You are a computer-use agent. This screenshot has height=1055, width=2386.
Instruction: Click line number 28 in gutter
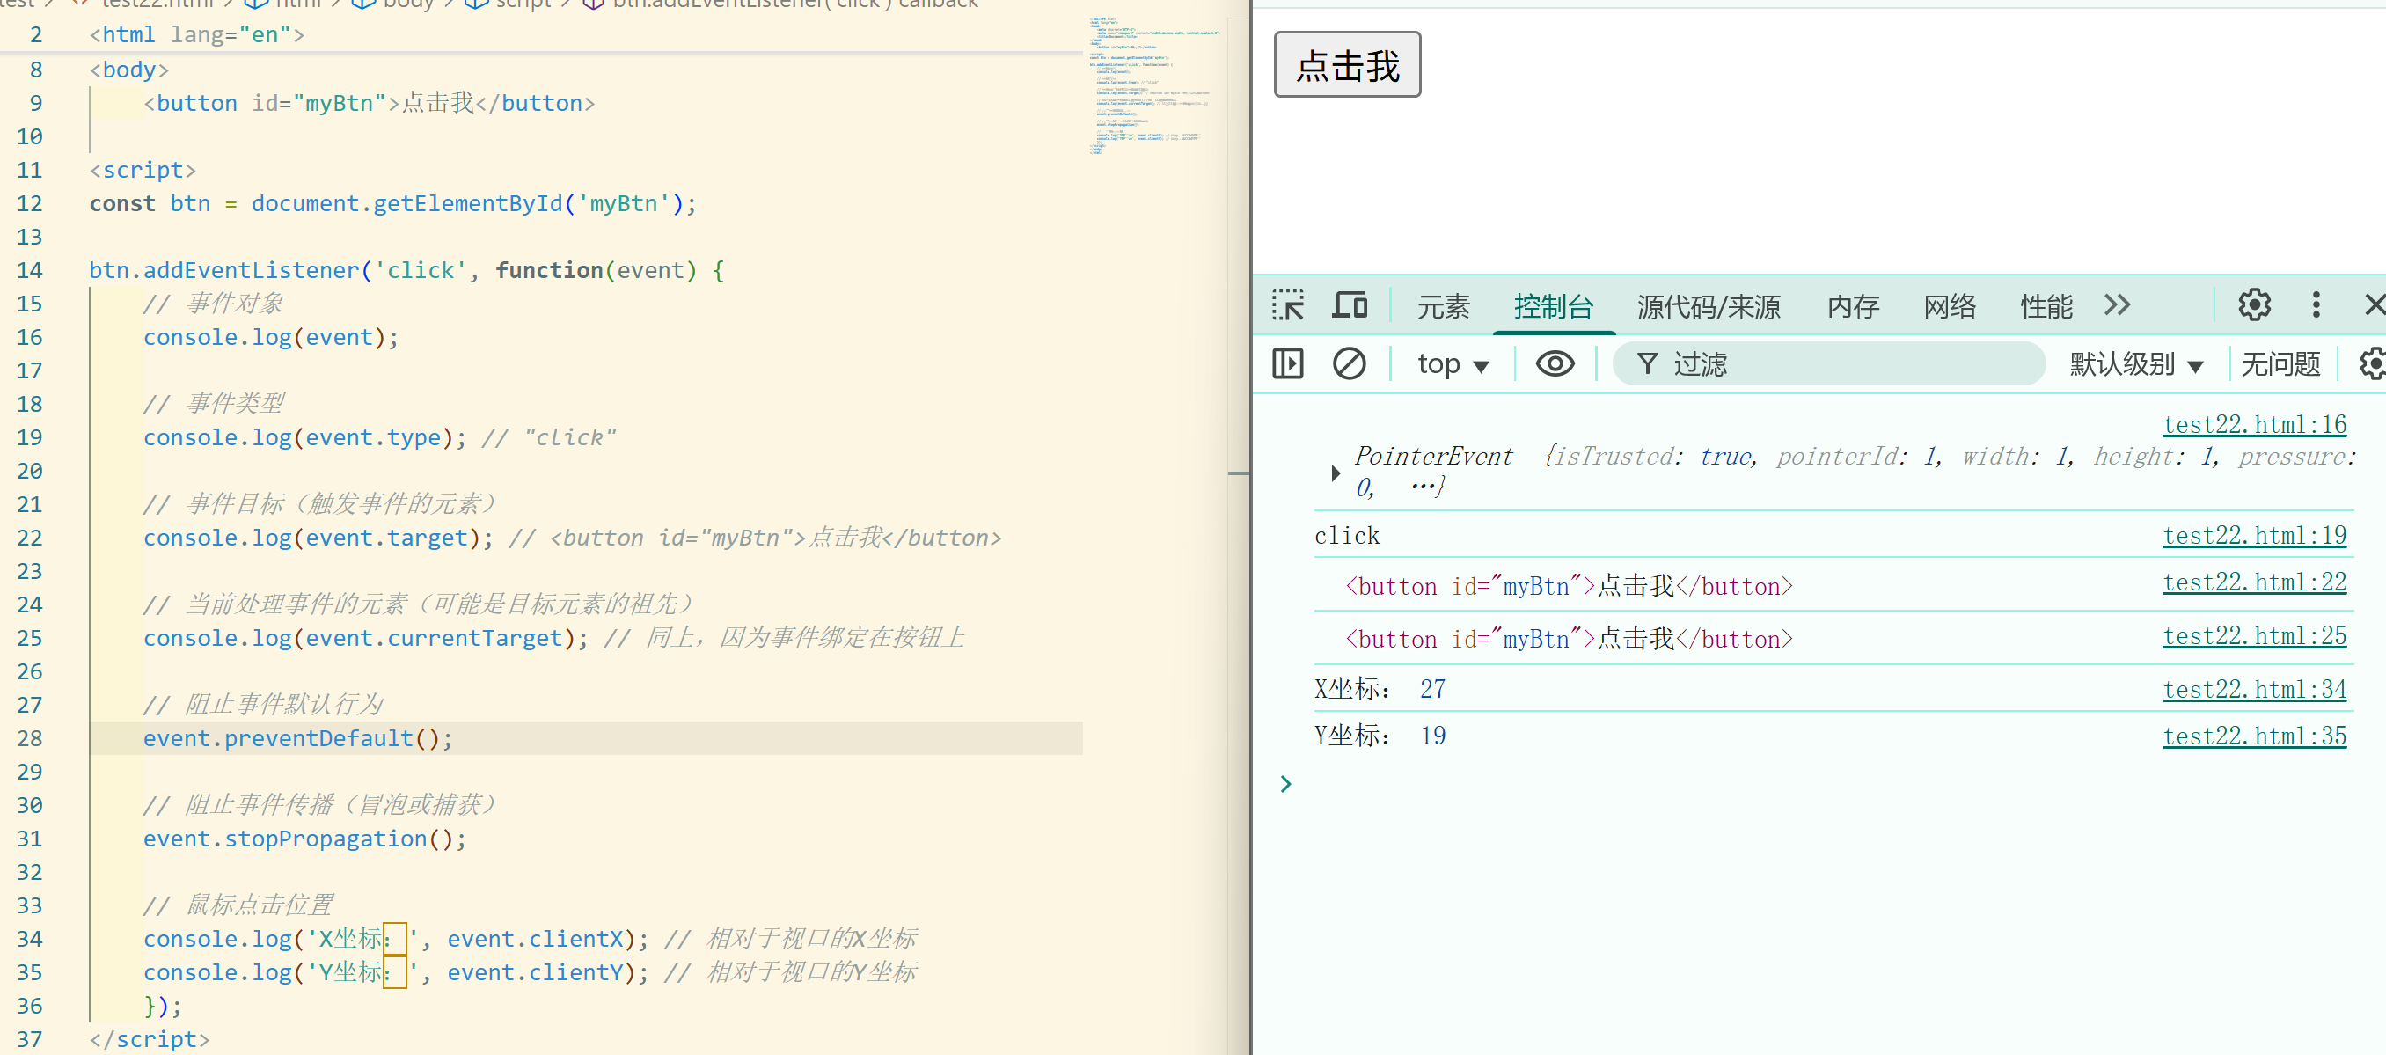30,738
